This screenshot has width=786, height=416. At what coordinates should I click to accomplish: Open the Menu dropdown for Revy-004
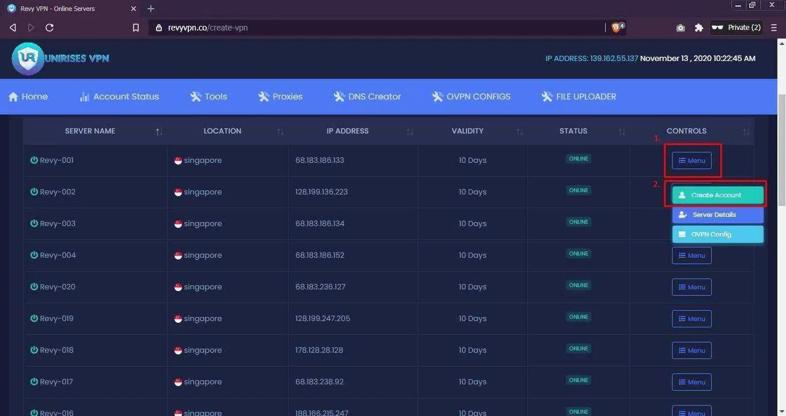point(692,255)
